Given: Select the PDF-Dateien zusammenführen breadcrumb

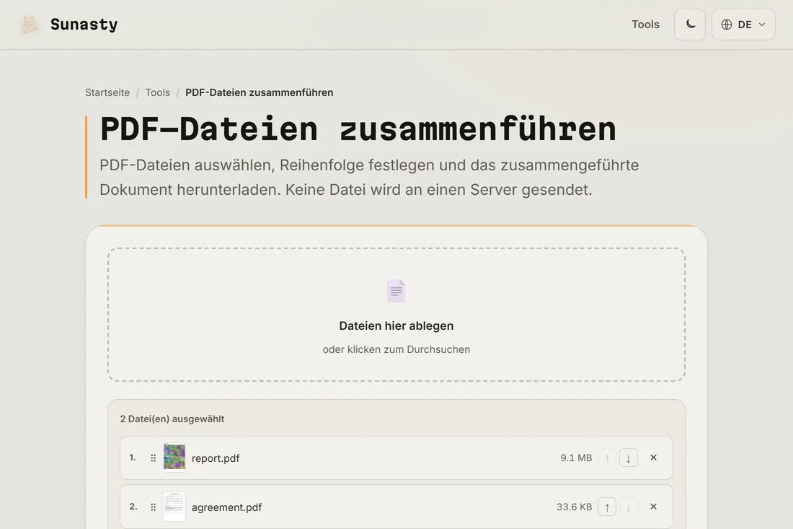Looking at the screenshot, I should click(259, 92).
